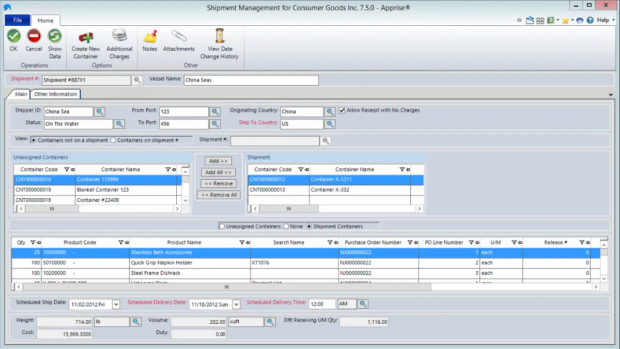
Task: Select Container X-332 row in Shipment
Action: coord(336,189)
